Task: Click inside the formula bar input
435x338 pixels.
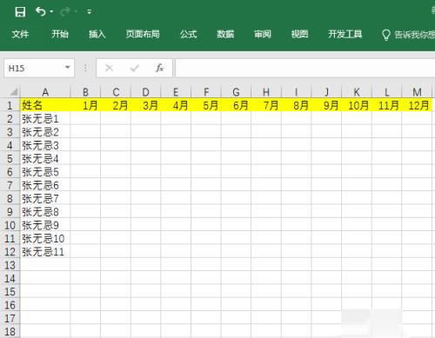Action: point(305,68)
